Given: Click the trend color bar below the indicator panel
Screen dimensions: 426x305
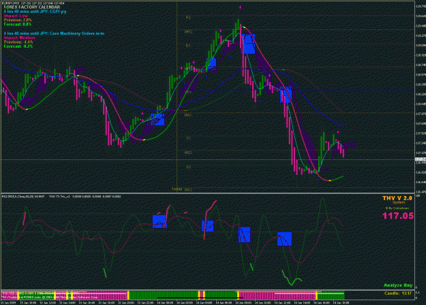Looking at the screenshot, I should (x=173, y=295).
